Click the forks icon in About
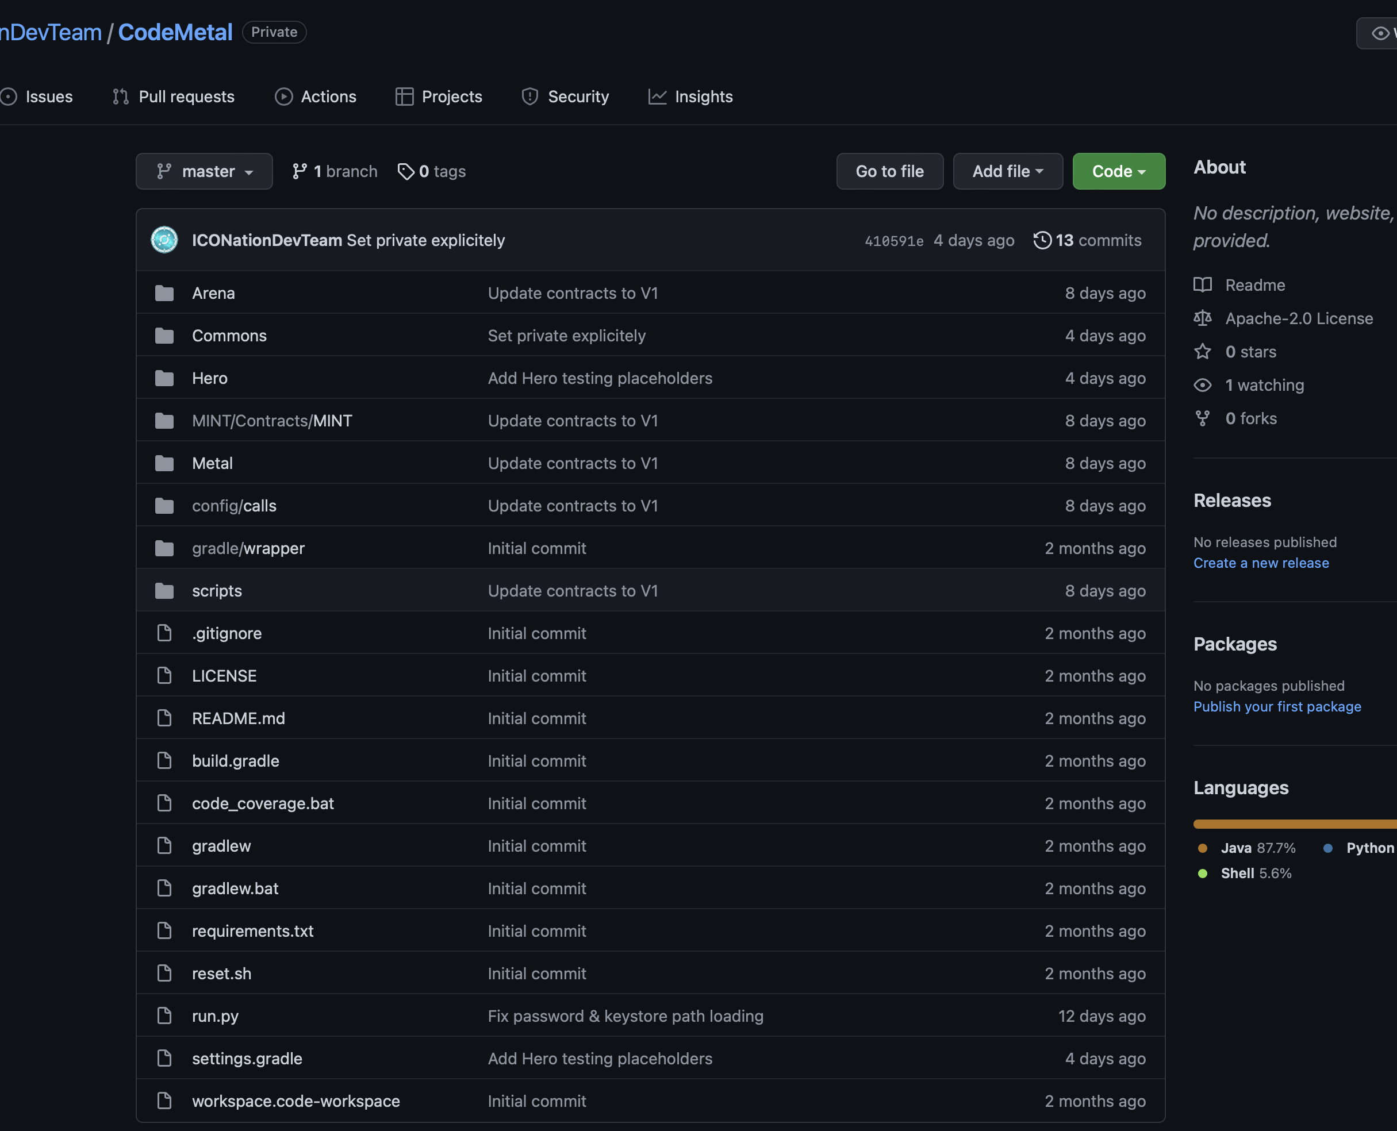1397x1131 pixels. (1202, 418)
